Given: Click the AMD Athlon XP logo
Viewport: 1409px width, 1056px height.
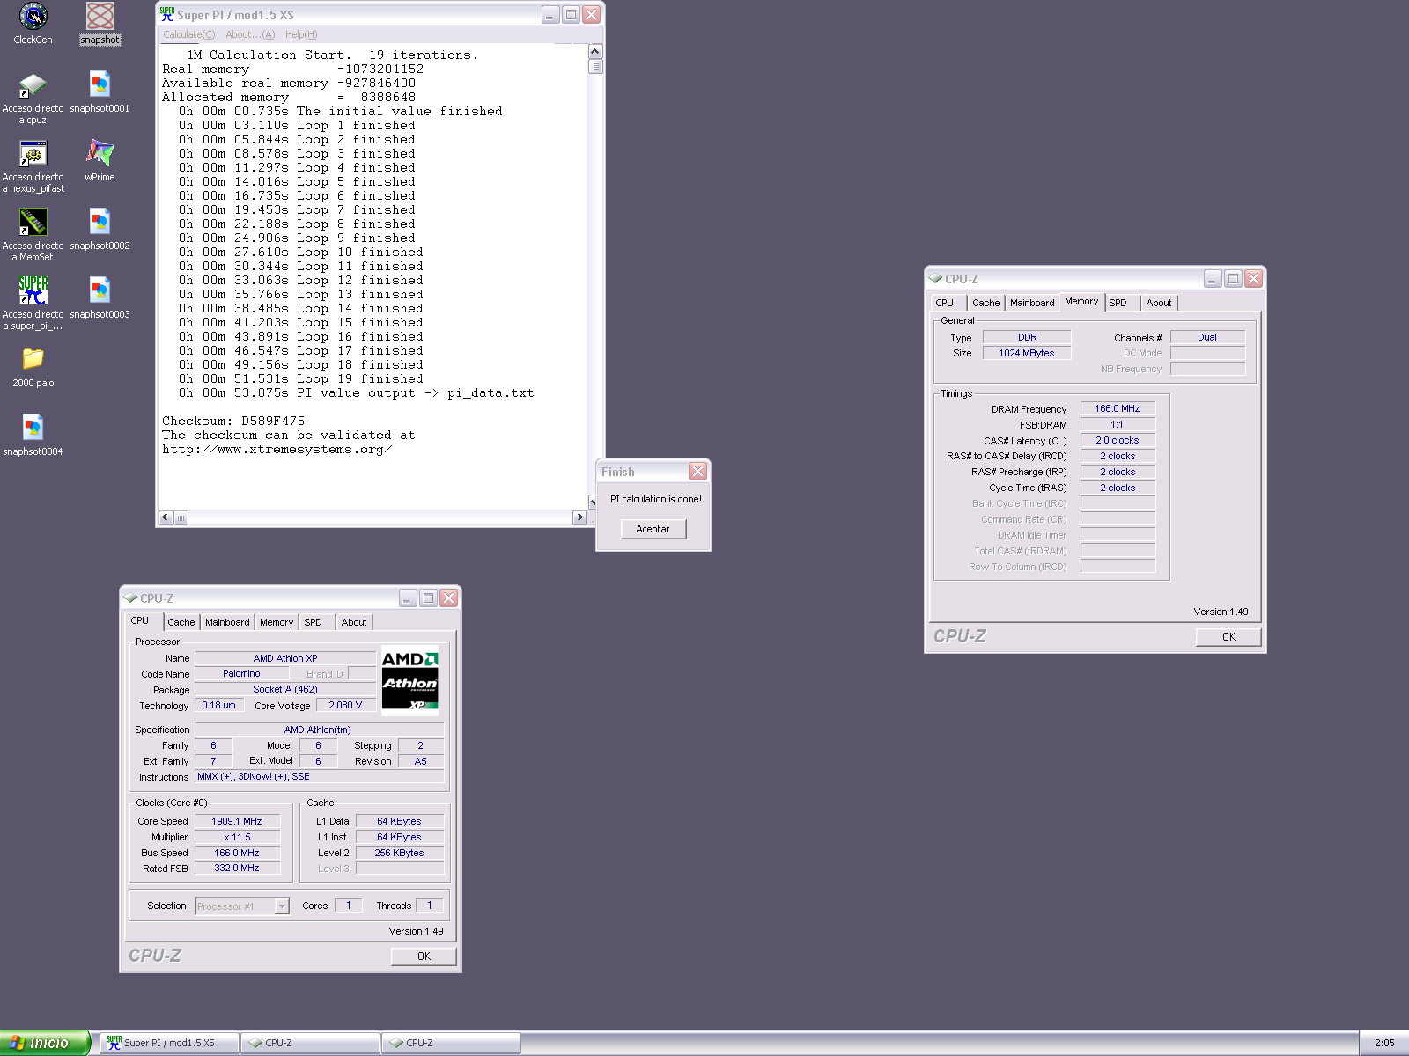Looking at the screenshot, I should [x=409, y=681].
